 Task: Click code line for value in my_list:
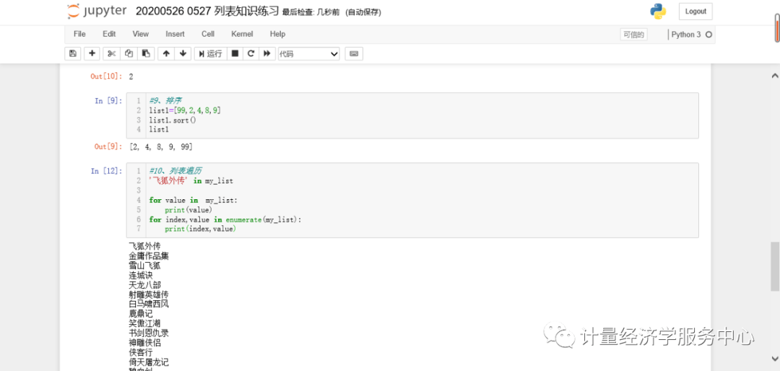point(194,200)
